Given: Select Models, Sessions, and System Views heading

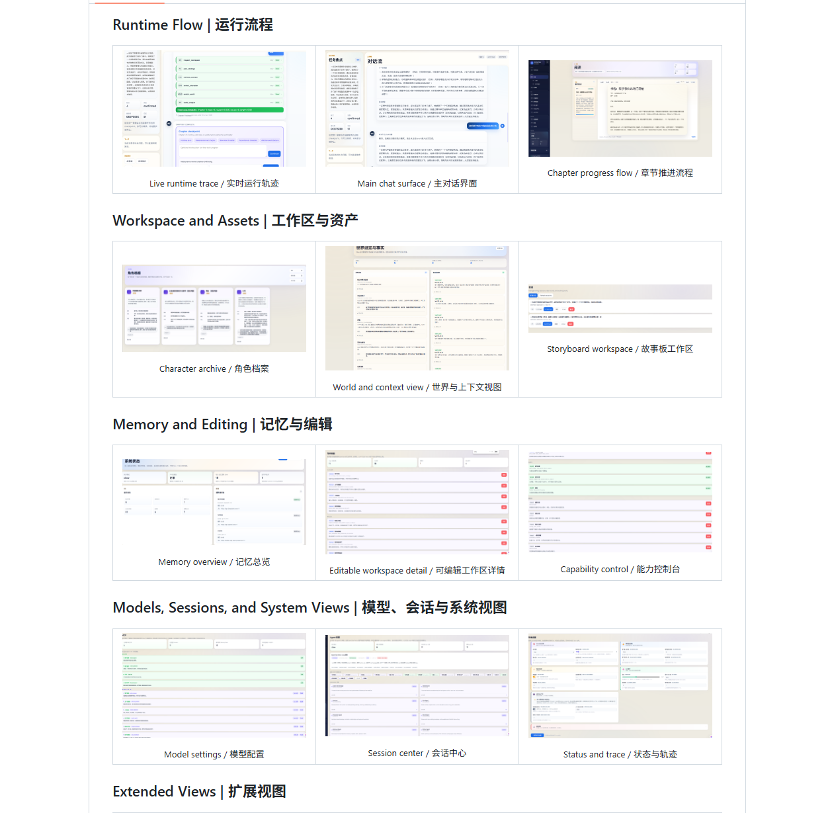Looking at the screenshot, I should pyautogui.click(x=310, y=608).
